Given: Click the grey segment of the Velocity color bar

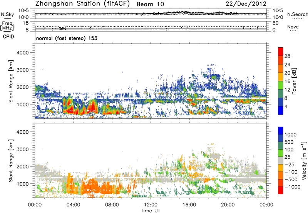Looking at the screenshot, I should [281, 161].
